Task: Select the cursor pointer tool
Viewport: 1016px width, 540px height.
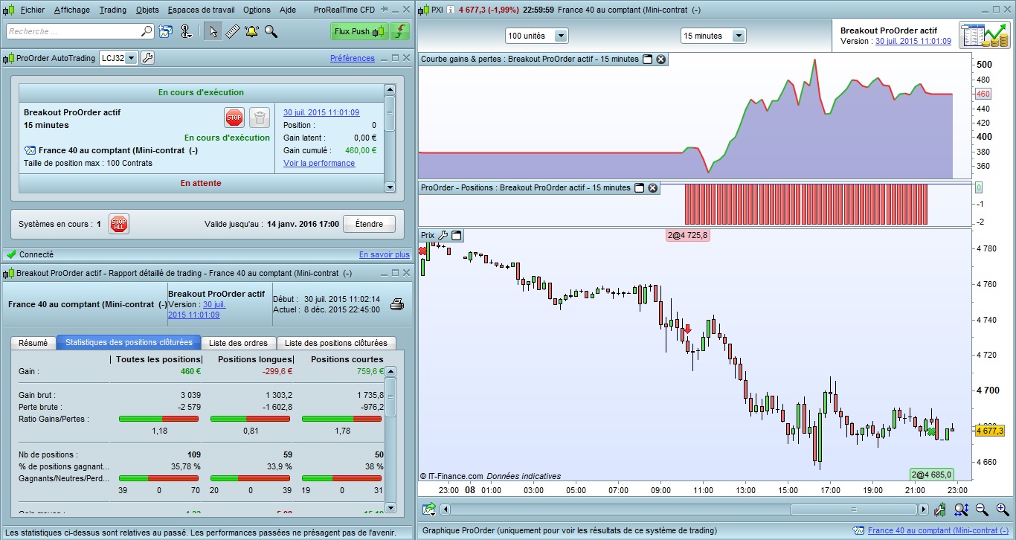Action: click(x=213, y=31)
